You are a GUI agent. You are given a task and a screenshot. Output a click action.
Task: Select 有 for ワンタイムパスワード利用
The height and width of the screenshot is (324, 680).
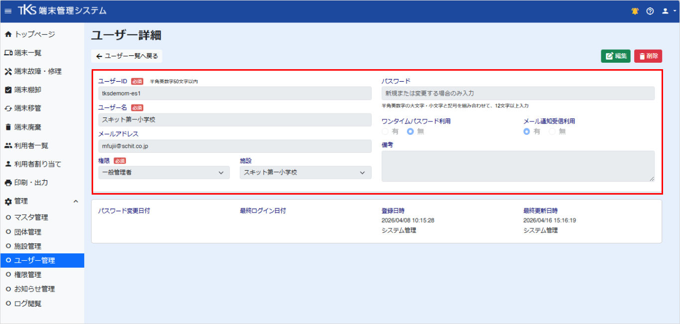[385, 131]
